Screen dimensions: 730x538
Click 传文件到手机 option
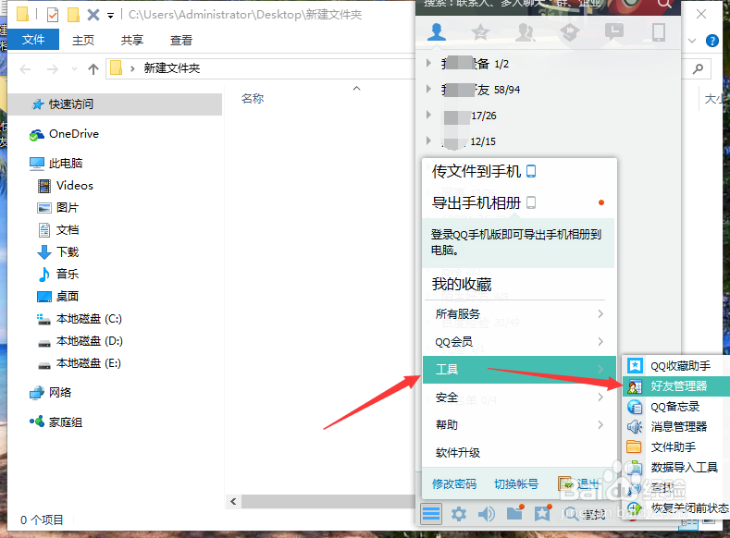click(484, 171)
